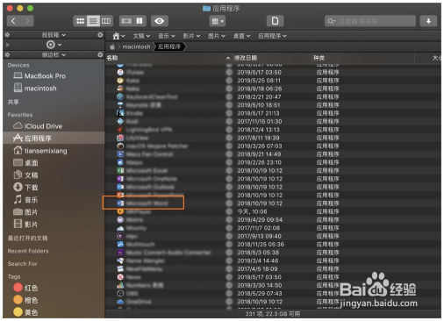Image resolution: width=444 pixels, height=321 pixels.
Task: Toggle dual pane browser layout
Action: click(x=140, y=21)
